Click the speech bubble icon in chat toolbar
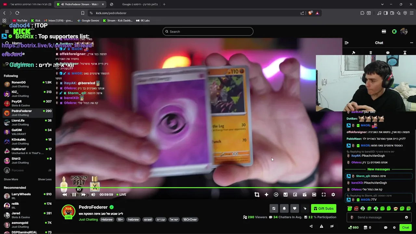The image size is (416, 234). tap(388, 53)
